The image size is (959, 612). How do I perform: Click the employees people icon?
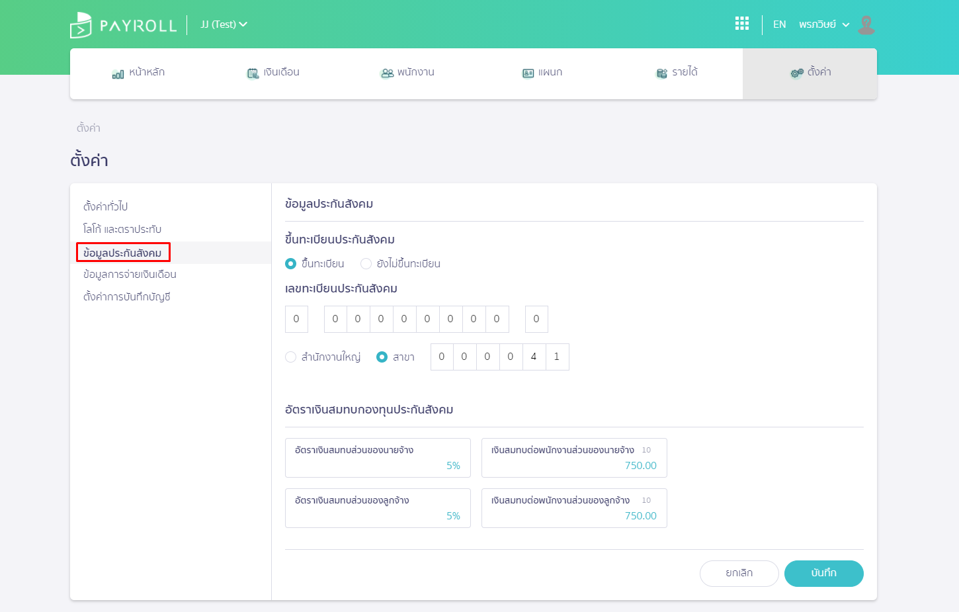[x=387, y=73]
